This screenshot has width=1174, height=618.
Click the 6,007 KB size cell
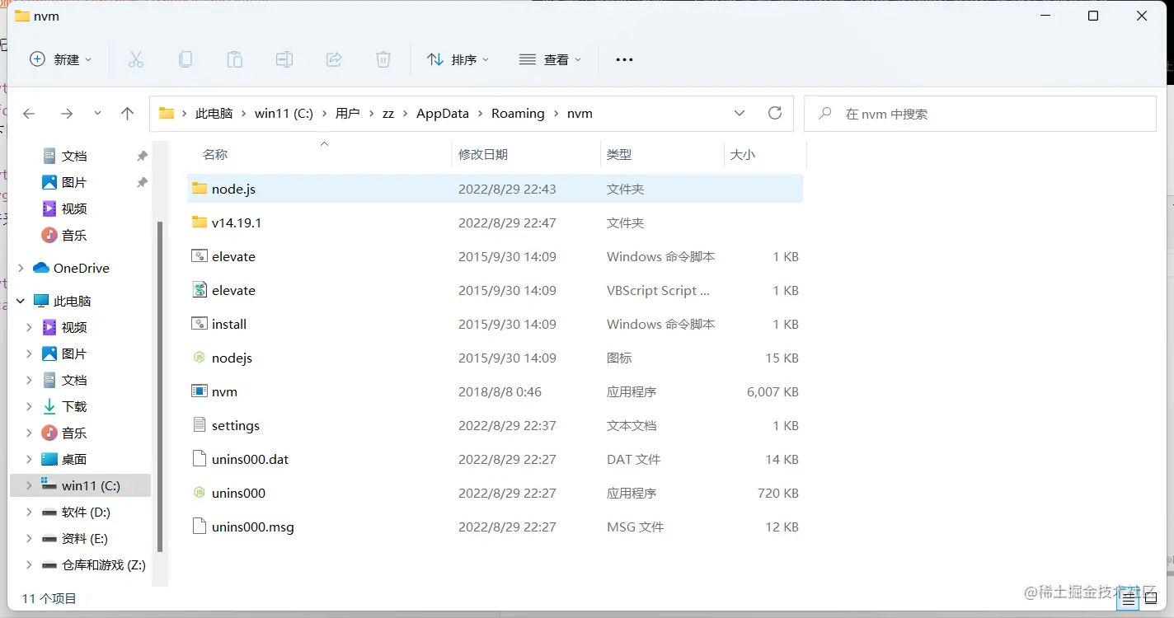pyautogui.click(x=772, y=391)
